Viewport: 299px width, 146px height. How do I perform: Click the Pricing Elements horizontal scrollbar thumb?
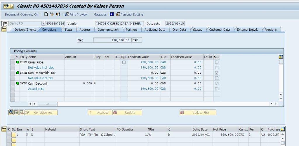(x=48, y=104)
